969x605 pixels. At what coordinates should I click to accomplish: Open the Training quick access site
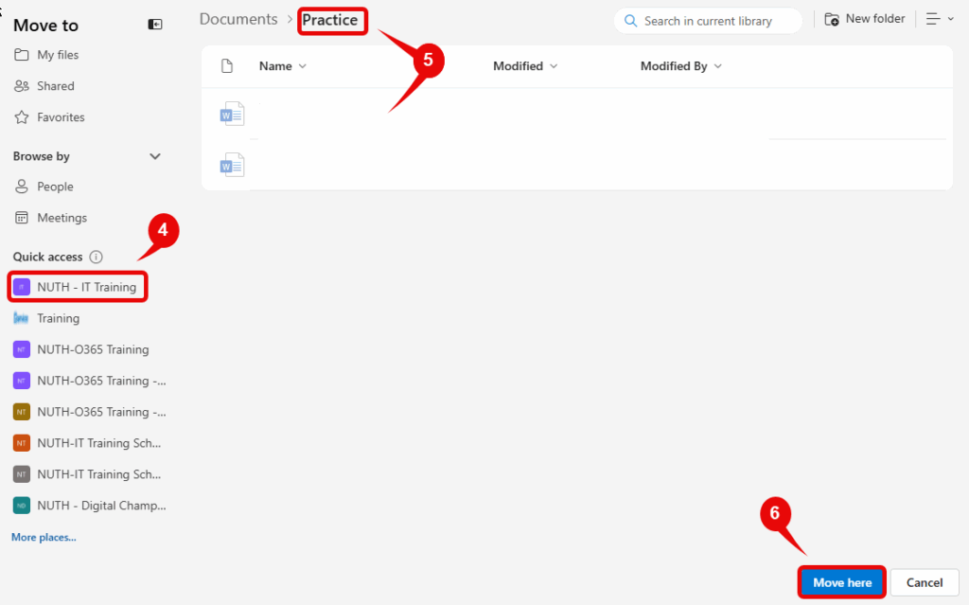pos(58,318)
